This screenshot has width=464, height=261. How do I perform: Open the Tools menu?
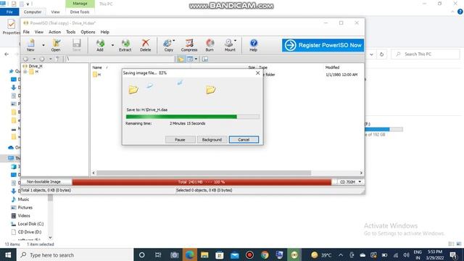point(71,32)
